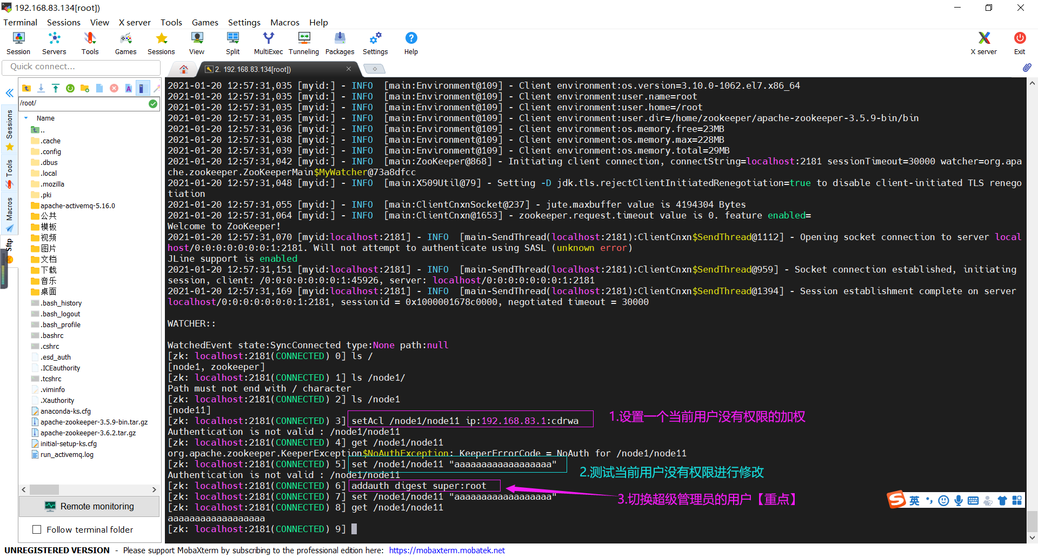The height and width of the screenshot is (557, 1038).
Task: Close the 192.168.83.134 session tab
Action: [349, 69]
